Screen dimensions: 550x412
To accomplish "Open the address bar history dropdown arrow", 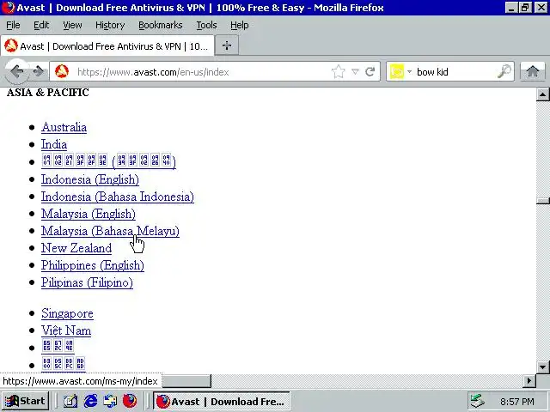I will click(355, 72).
